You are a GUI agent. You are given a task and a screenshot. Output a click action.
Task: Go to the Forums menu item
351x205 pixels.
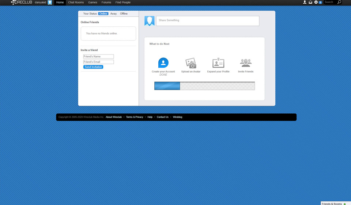[x=106, y=3]
